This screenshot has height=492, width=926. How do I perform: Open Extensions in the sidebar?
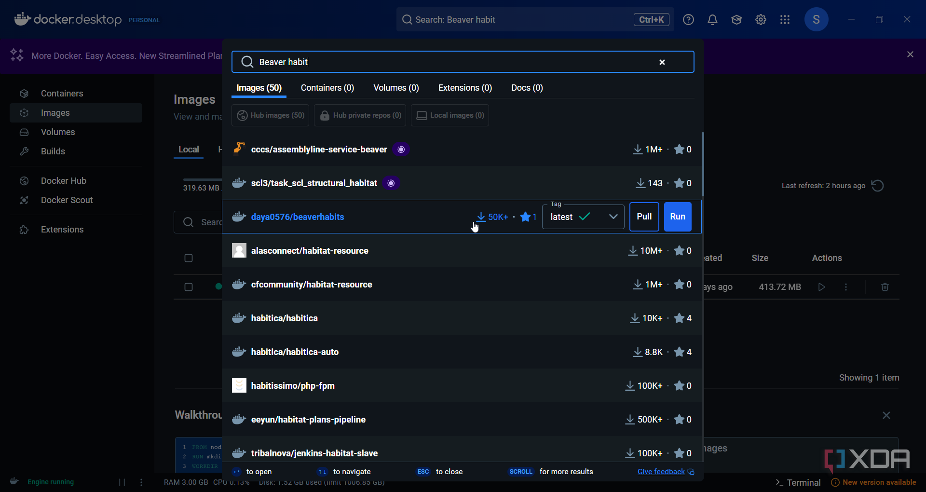pos(76,230)
